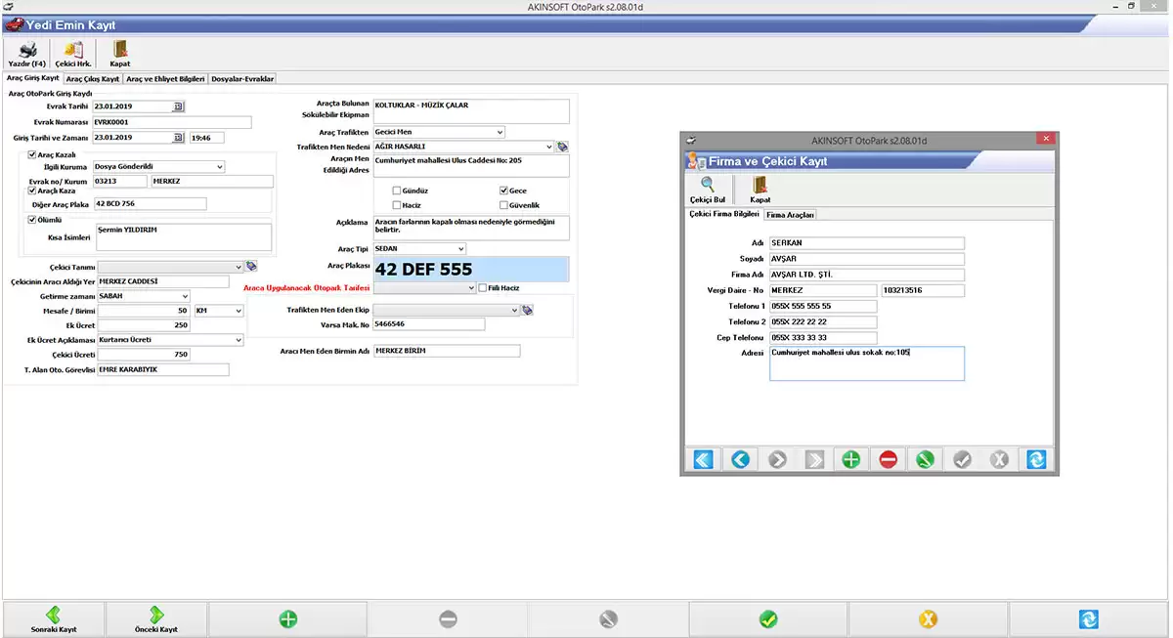Open the lookup icon beside Çekici Tanımı

(251, 266)
